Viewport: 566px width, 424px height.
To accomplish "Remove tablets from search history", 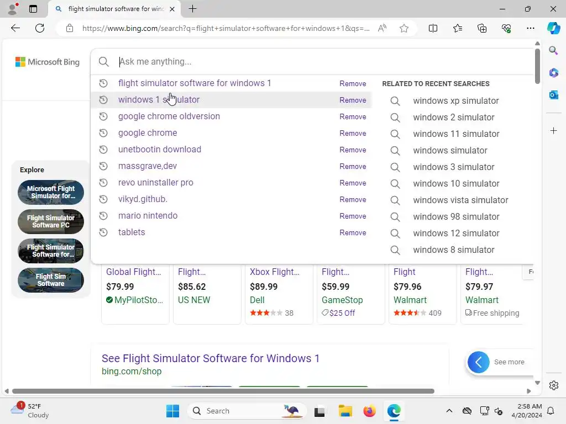I will [353, 233].
